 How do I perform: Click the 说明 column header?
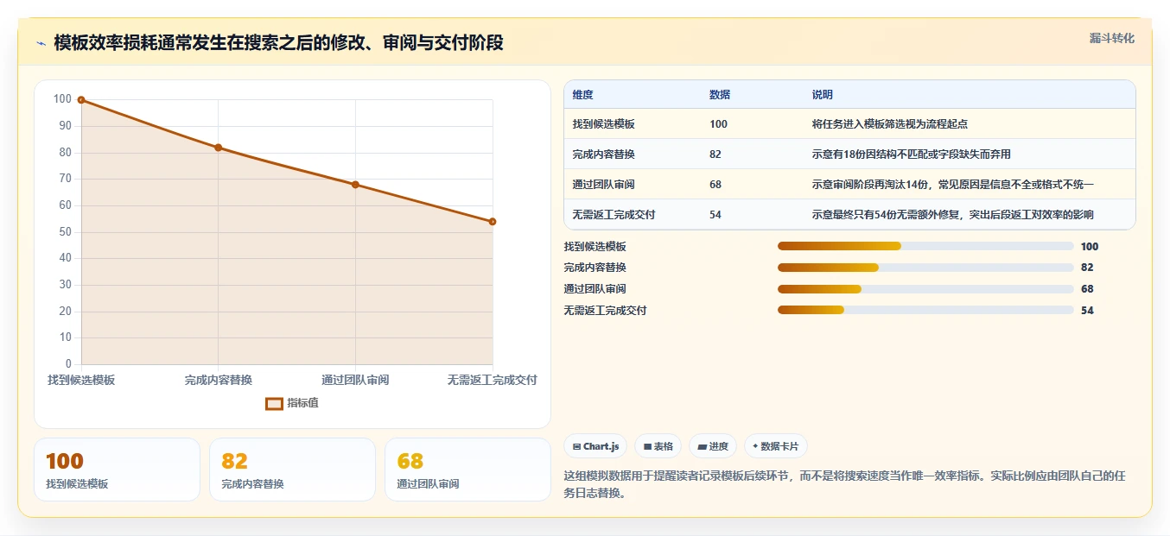click(822, 94)
